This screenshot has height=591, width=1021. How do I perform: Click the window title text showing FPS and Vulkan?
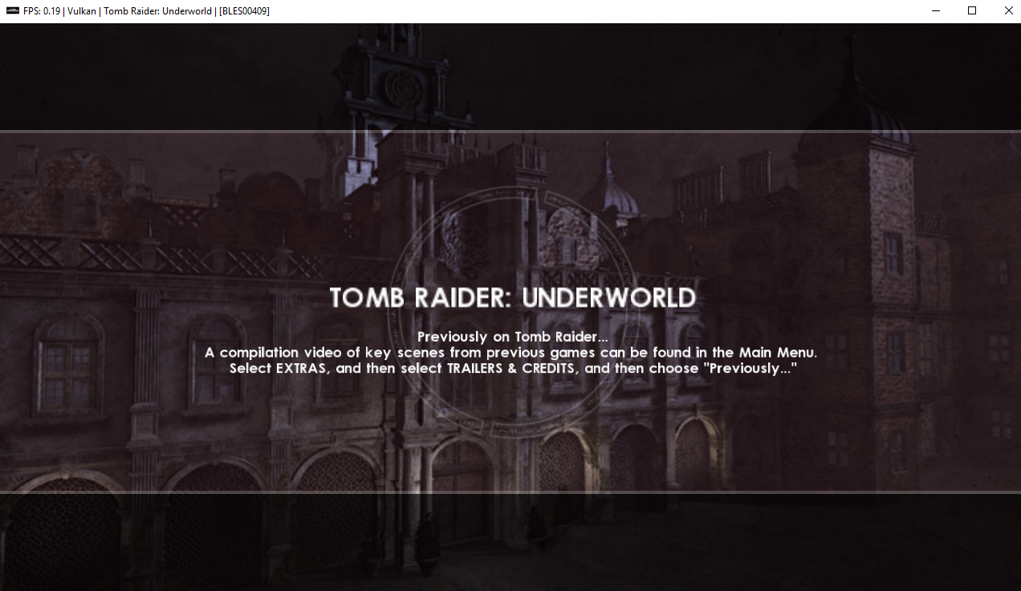pyautogui.click(x=146, y=10)
